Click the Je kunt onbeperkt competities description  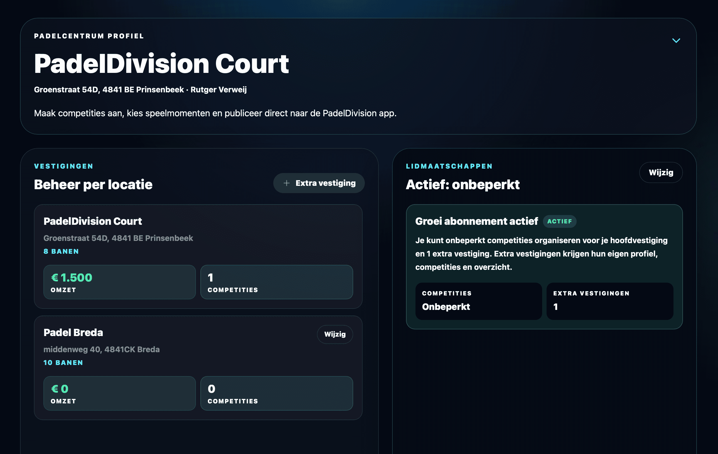[x=542, y=254]
